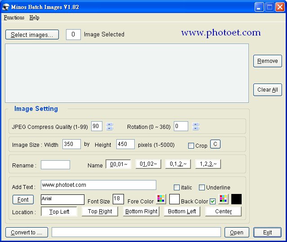Set text location to Bottom Left
Viewport: 287px width, 242px height.
tap(182, 211)
